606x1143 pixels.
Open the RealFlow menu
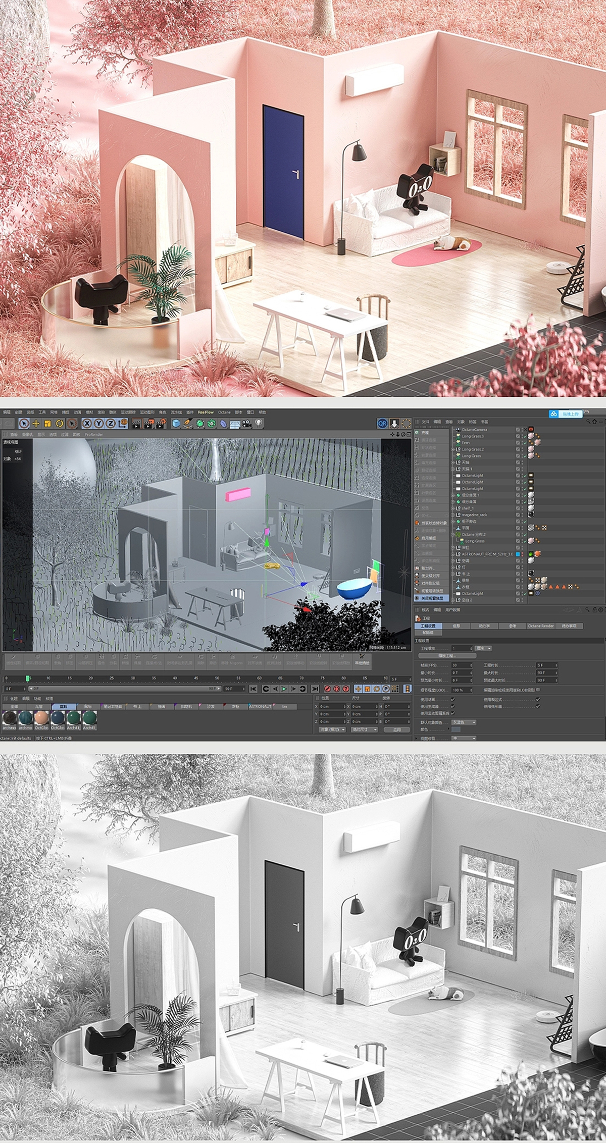coord(206,412)
